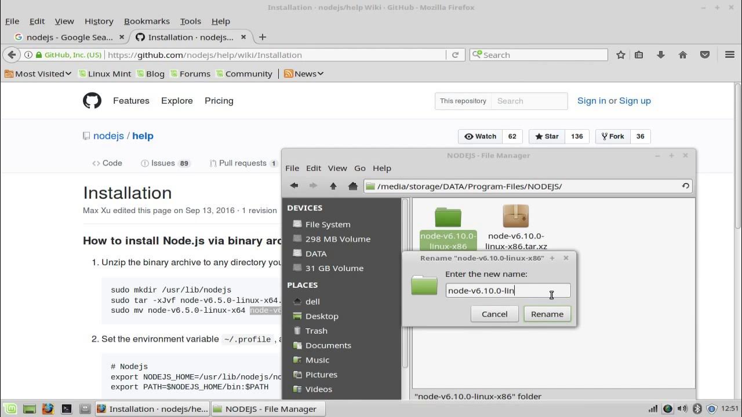742x417 pixels.
Task: Click the reload page icon in URL bar
Action: (455, 54)
